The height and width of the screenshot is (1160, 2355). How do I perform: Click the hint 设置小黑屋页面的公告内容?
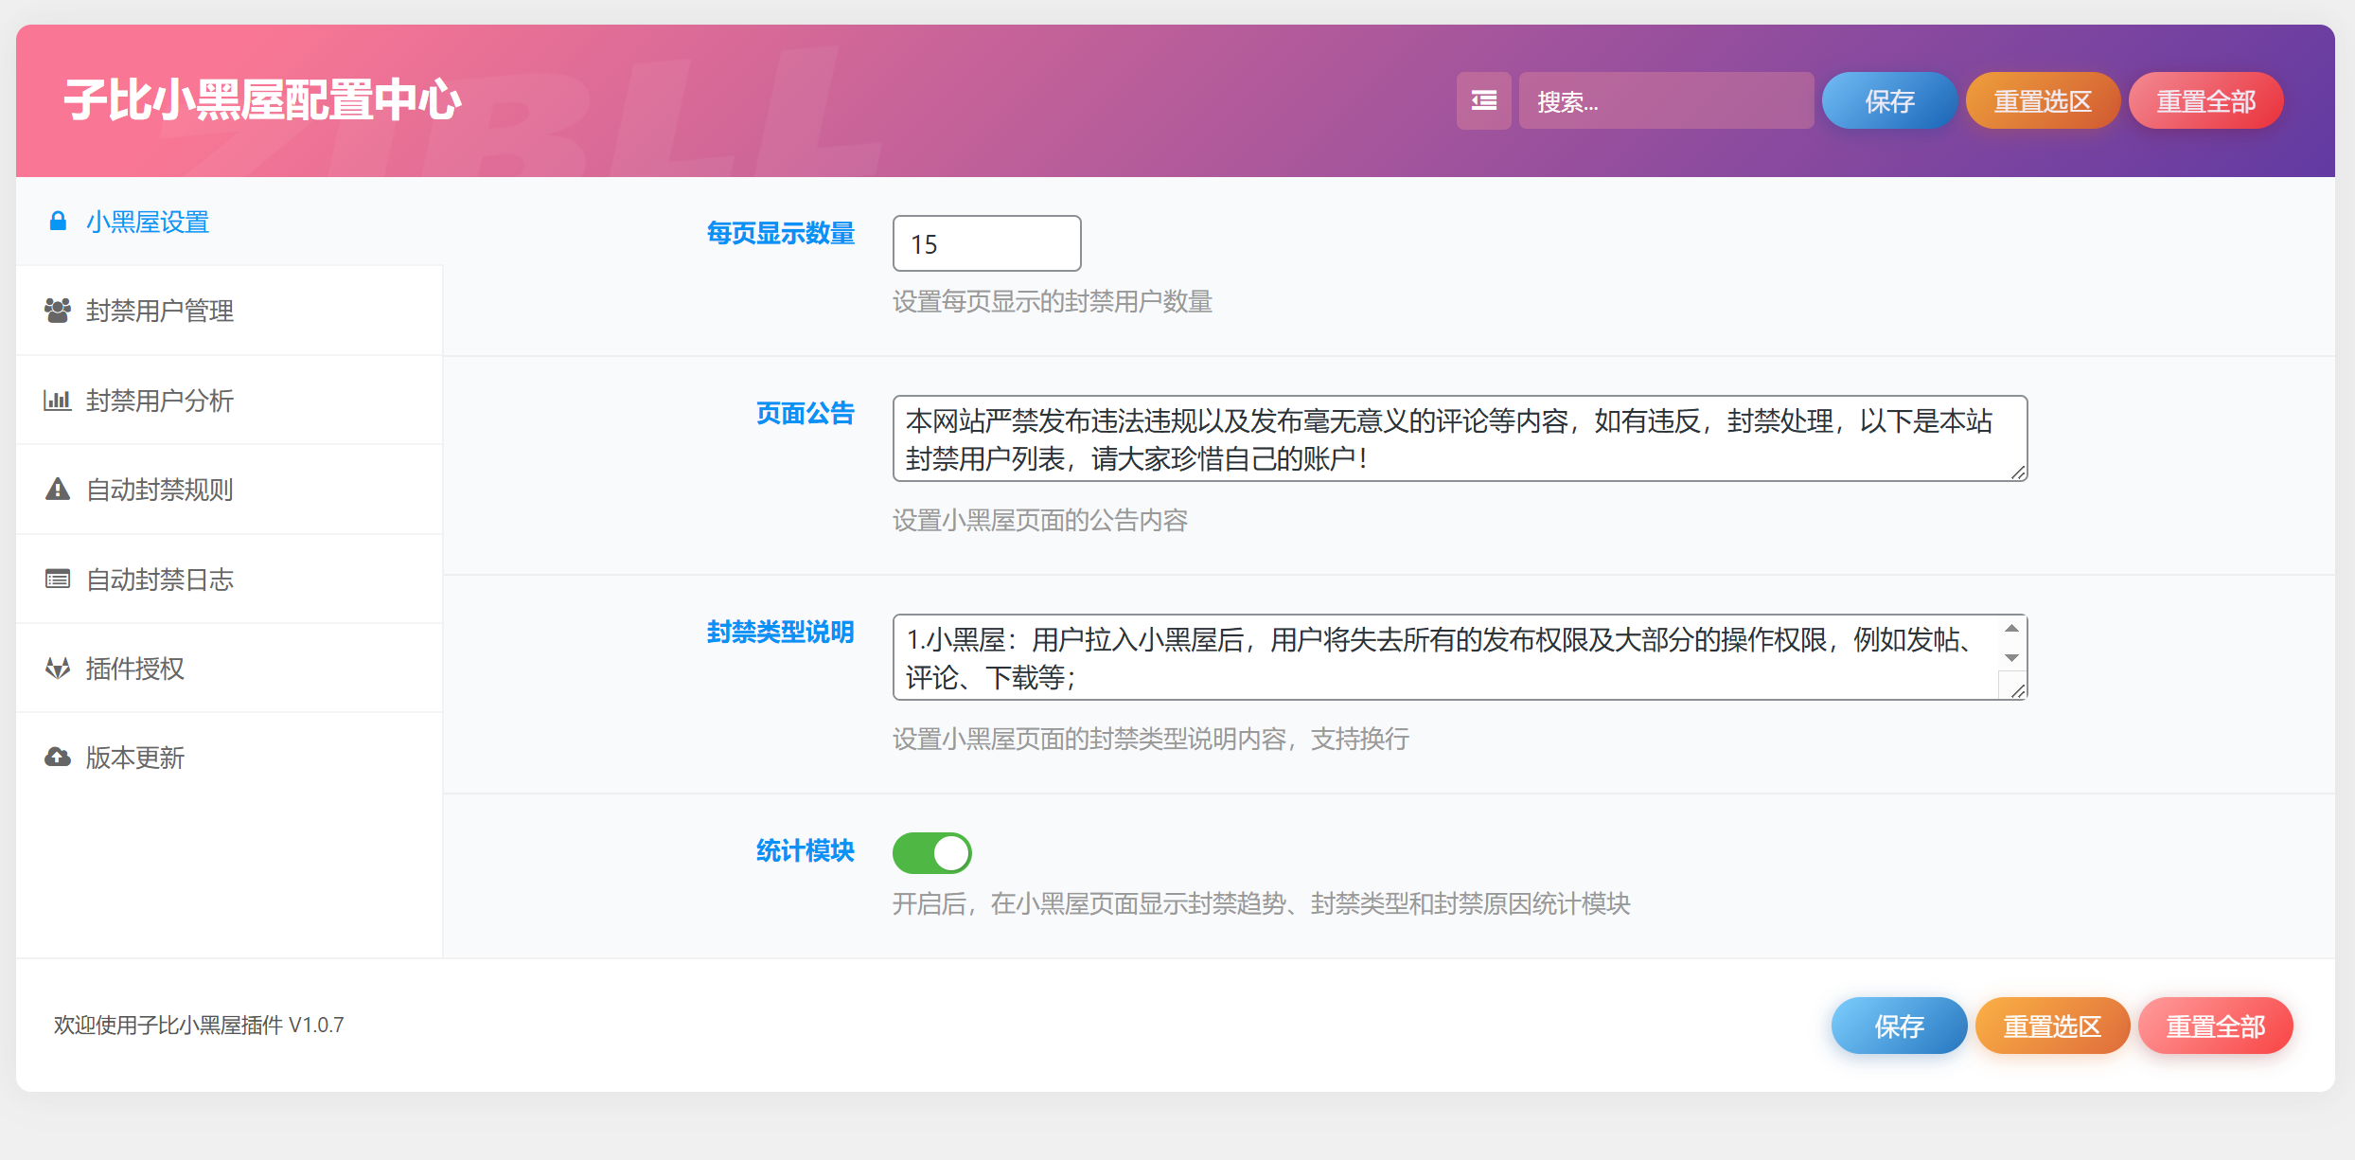tap(1040, 521)
